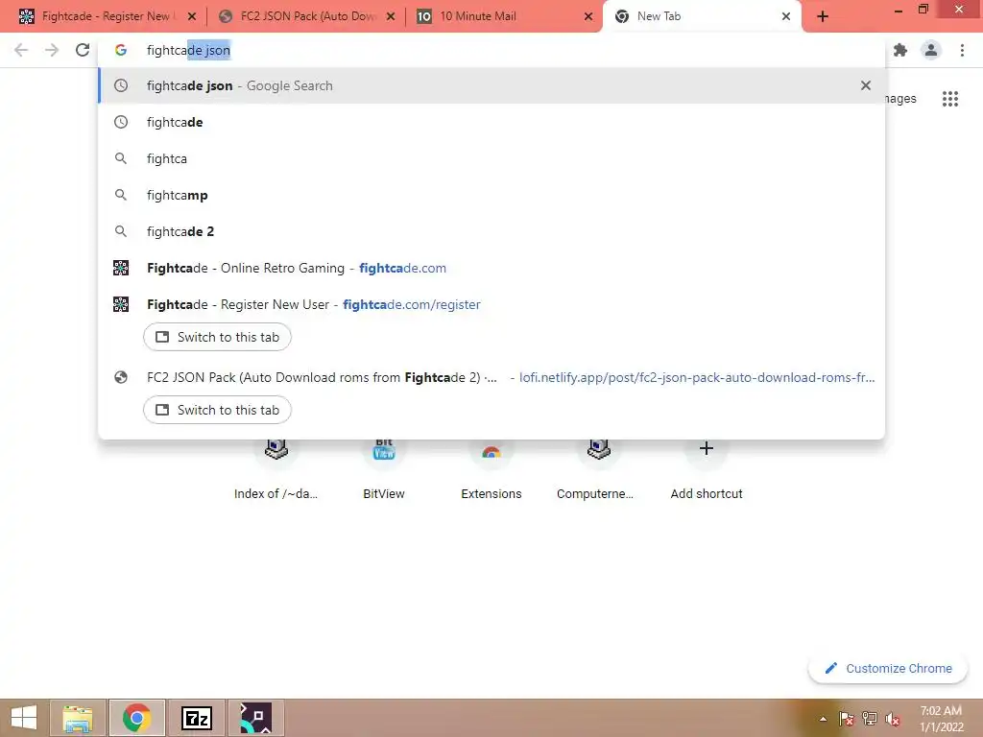
Task: Close the 10 Minute Mail tab
Action: pyautogui.click(x=588, y=17)
